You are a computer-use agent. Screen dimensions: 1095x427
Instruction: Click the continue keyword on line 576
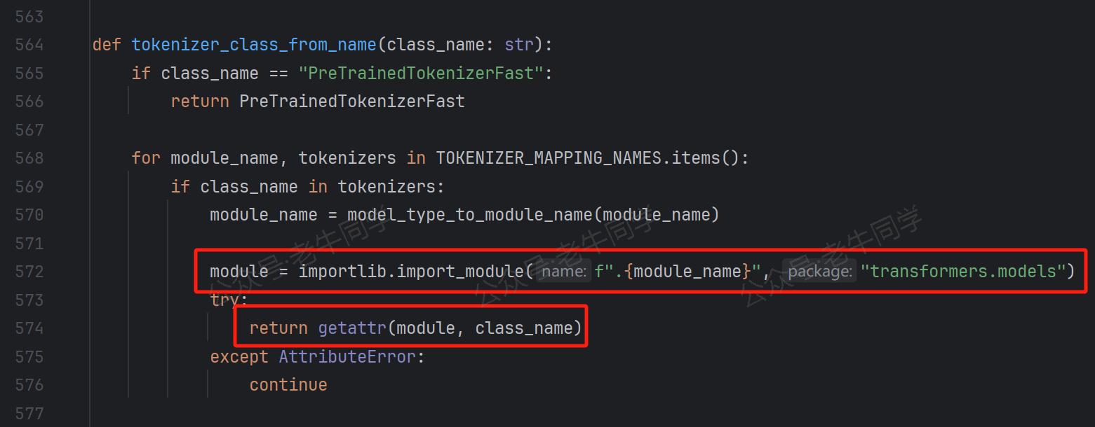pyautogui.click(x=288, y=385)
